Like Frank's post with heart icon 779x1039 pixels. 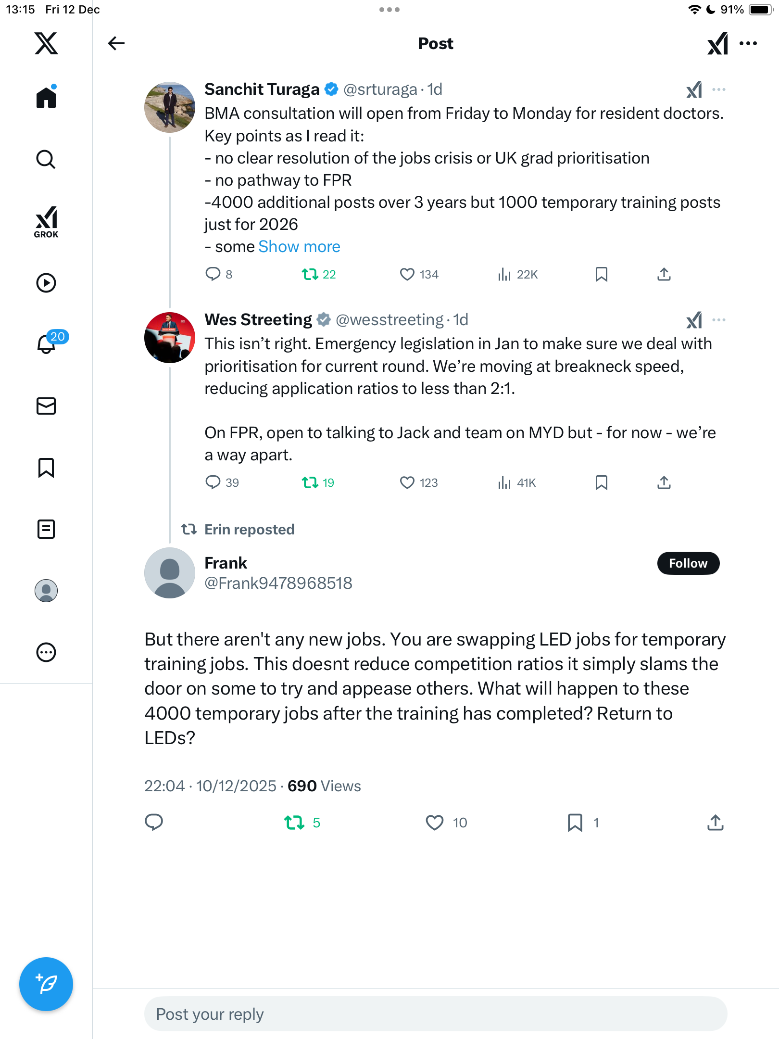(x=435, y=823)
